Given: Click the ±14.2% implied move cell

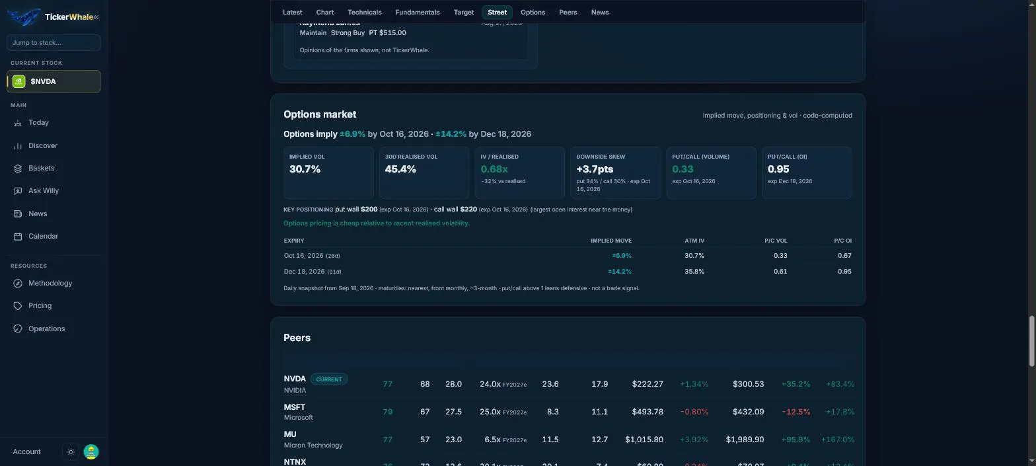Looking at the screenshot, I should (x=620, y=272).
